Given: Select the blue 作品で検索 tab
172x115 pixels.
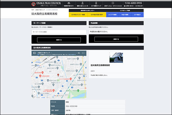Looking at the screenshot, I should point(125,15).
